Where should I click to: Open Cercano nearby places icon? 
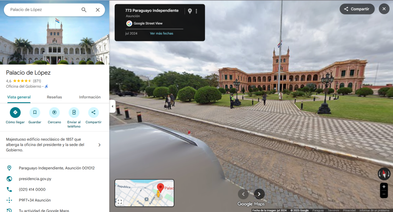click(x=54, y=113)
